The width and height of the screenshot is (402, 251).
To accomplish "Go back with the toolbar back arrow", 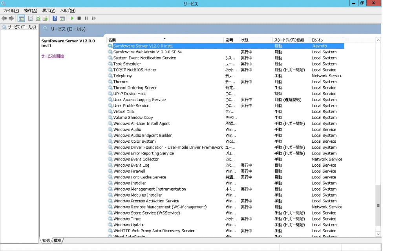I will pyautogui.click(x=4, y=18).
